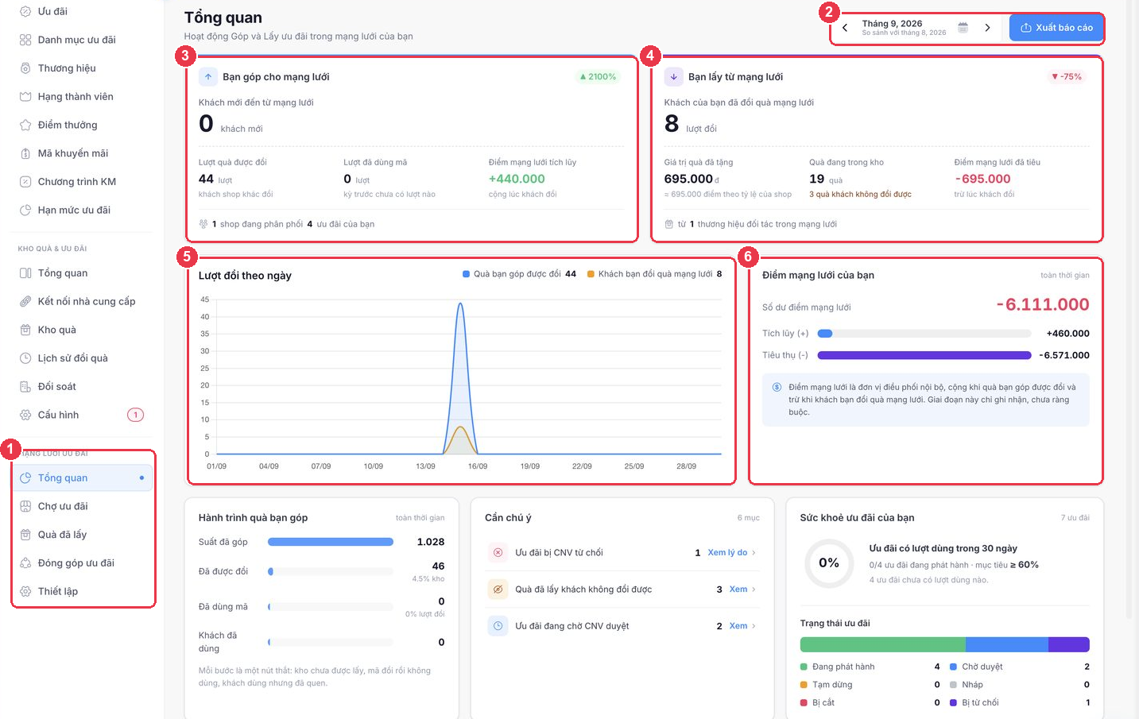Click the Đang phát hành status legend
1139x719 pixels.
[x=837, y=667]
